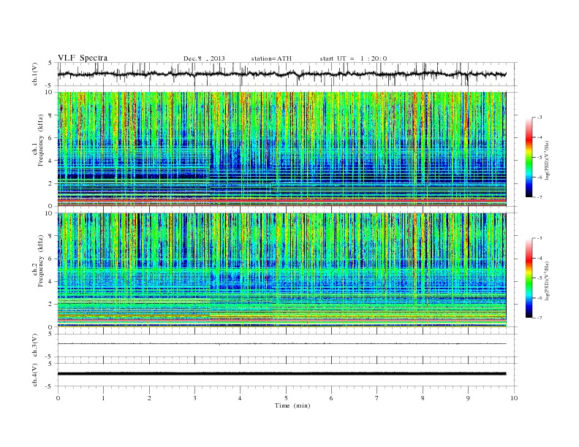
Task: Select the "Time (min)" axis label
Action: [x=292, y=405]
